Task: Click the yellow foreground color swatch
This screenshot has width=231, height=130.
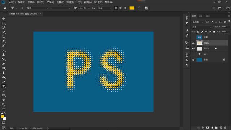Action: click(x=3, y=116)
